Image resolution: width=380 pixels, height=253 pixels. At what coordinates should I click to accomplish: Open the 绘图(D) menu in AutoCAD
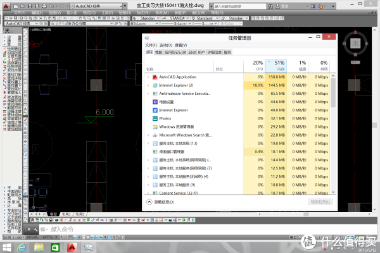click(x=125, y=13)
